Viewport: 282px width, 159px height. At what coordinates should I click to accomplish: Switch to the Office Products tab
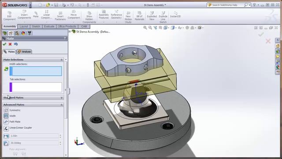pyautogui.click(x=67, y=26)
